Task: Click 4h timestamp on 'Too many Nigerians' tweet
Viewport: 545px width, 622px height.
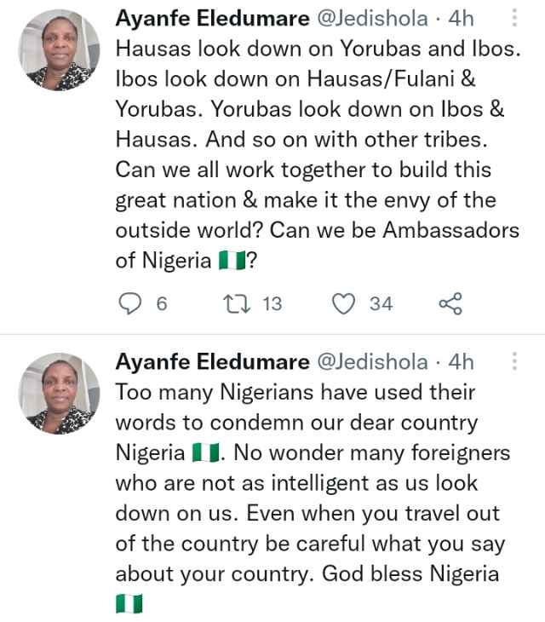Action: point(461,362)
